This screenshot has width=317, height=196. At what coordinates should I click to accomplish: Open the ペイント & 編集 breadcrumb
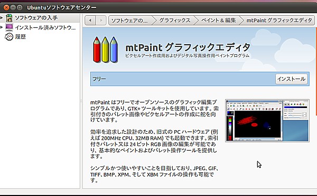[x=218, y=21]
